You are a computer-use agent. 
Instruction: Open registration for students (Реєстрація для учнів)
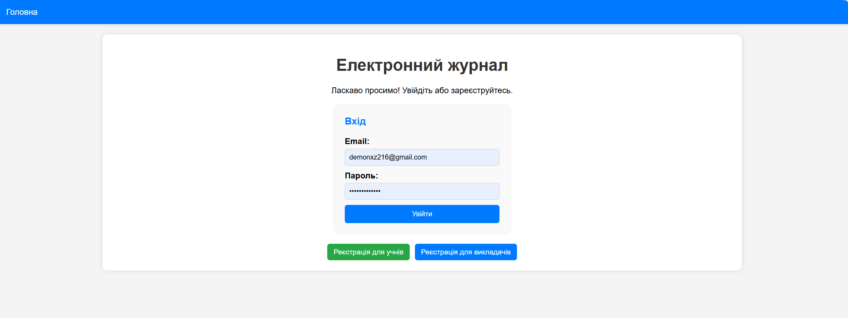368,252
